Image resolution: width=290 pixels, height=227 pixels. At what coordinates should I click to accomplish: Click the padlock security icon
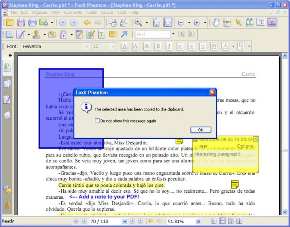(x=63, y=34)
